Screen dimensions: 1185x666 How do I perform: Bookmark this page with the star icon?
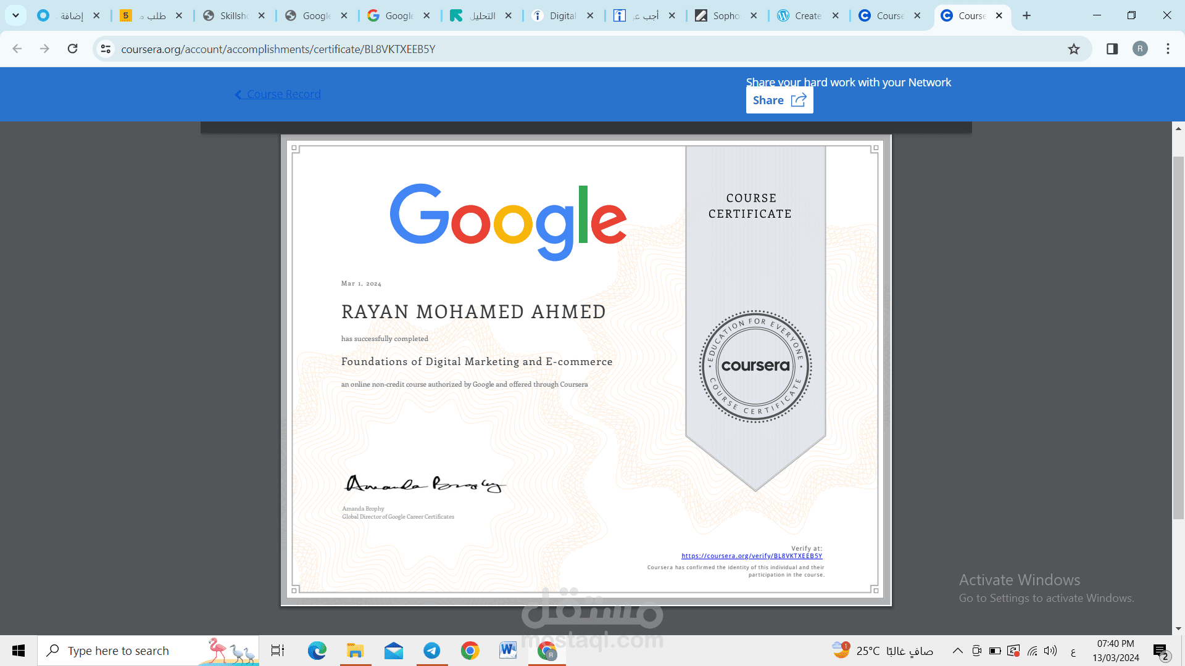coord(1074,49)
